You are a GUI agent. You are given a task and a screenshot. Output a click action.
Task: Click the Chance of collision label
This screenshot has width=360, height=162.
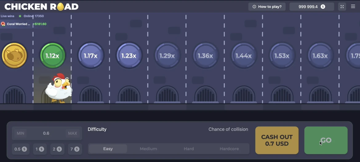point(228,129)
